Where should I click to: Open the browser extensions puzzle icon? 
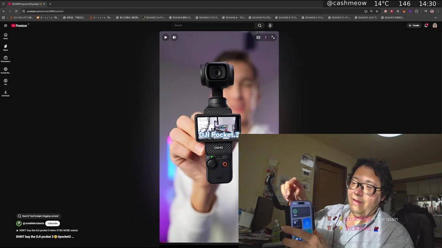coord(416,11)
